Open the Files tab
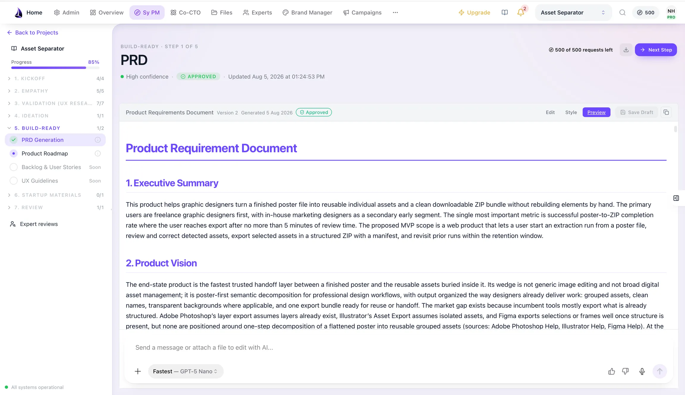Viewport: 685px width, 395px height. coord(221,12)
